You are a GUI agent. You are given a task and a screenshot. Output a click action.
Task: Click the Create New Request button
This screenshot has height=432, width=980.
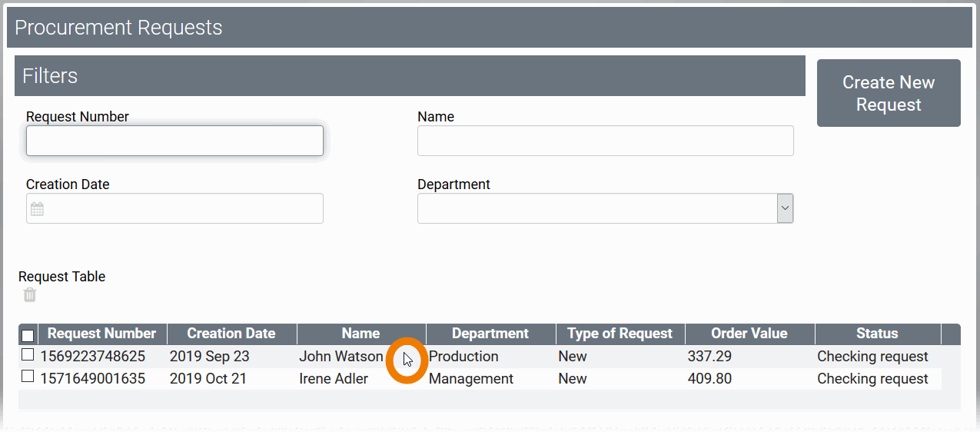click(x=889, y=93)
